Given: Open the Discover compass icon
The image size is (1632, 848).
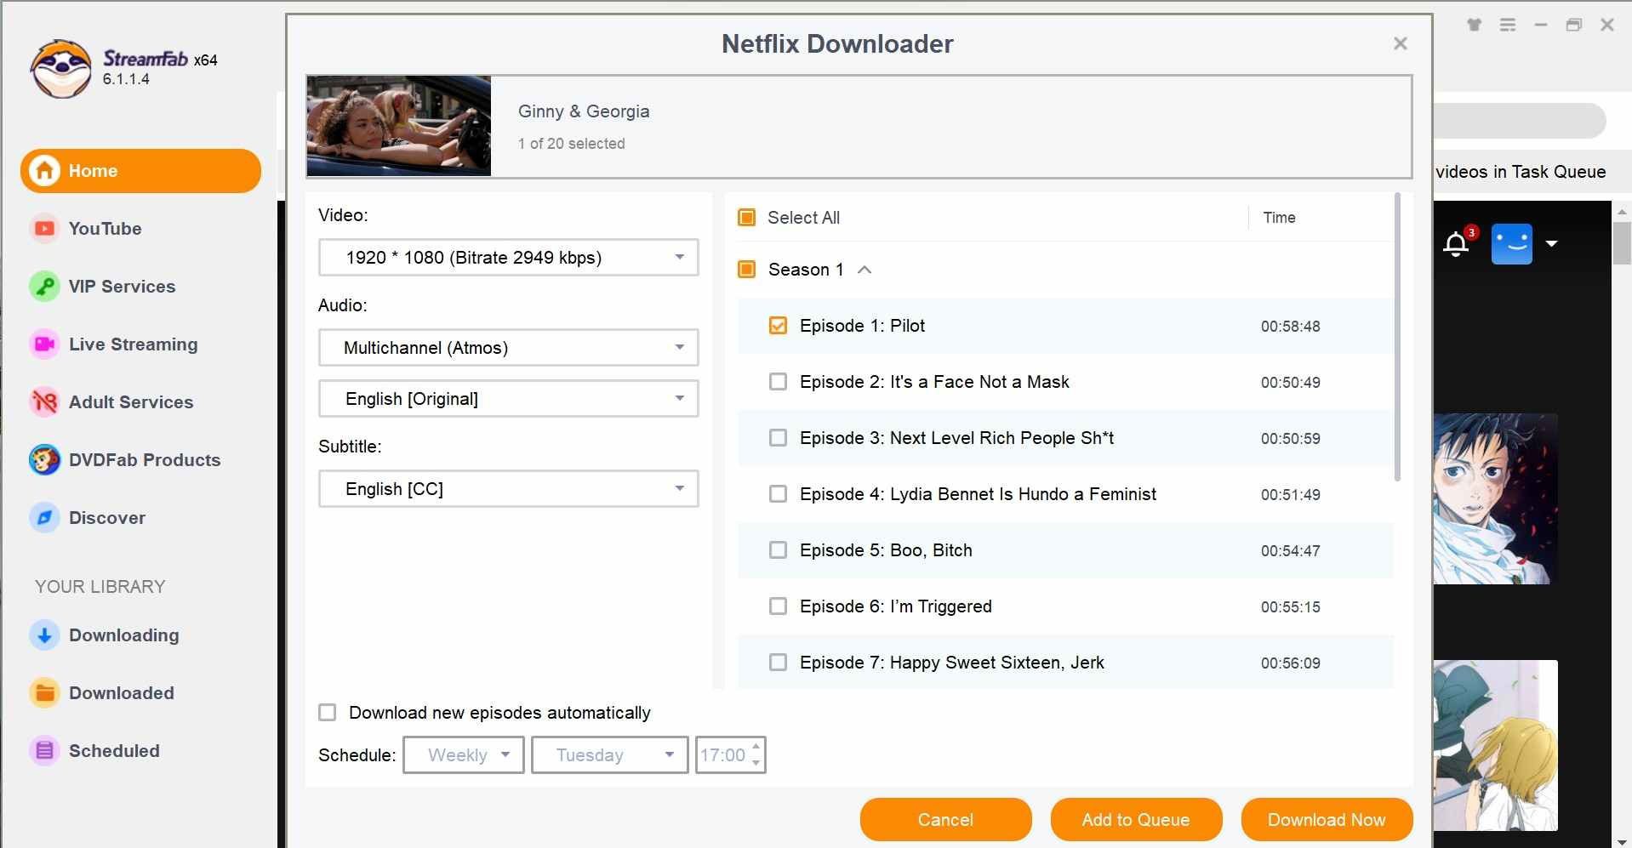Looking at the screenshot, I should tap(44, 518).
